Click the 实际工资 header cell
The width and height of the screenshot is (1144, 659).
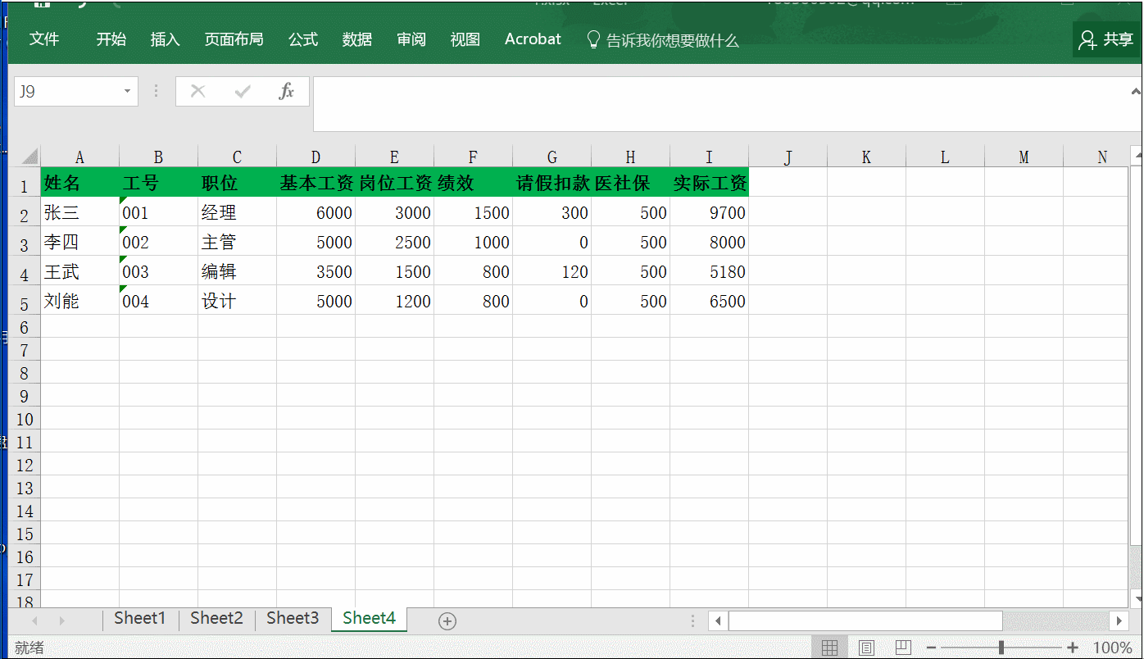(x=709, y=182)
